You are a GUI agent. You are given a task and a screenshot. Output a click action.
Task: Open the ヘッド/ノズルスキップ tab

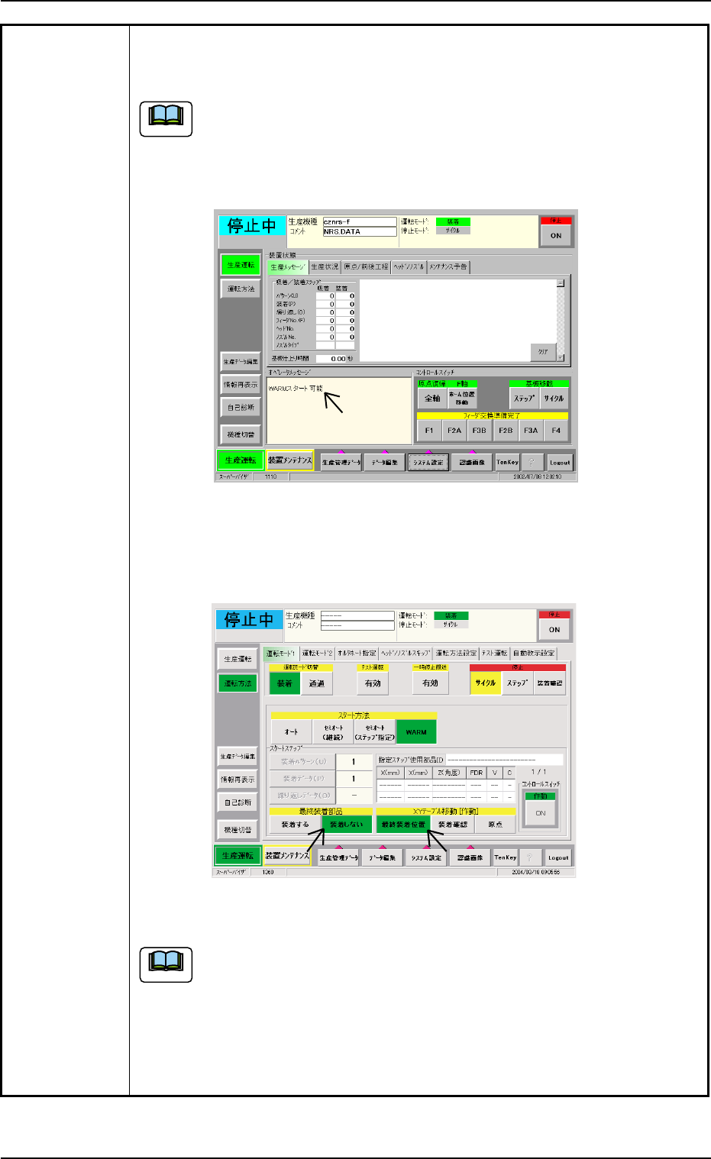click(406, 654)
